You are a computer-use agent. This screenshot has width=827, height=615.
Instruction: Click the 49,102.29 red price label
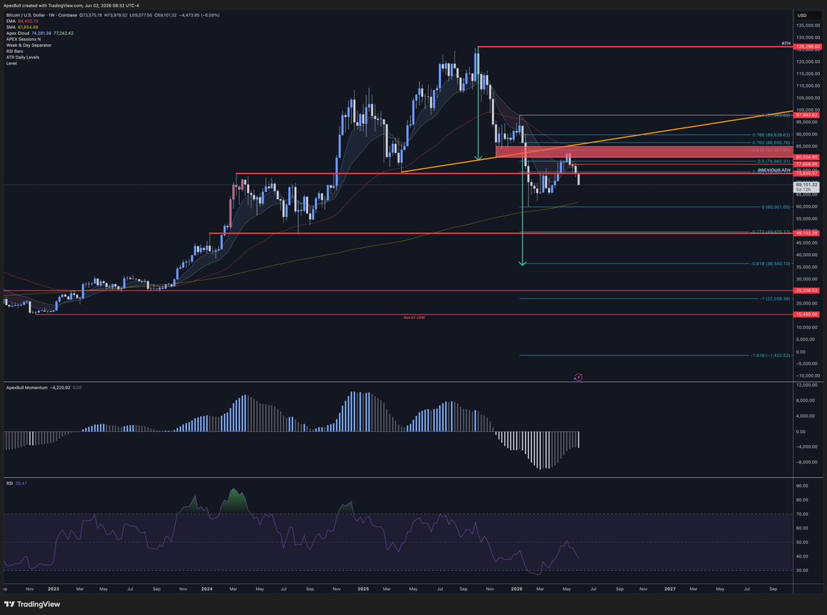point(806,233)
